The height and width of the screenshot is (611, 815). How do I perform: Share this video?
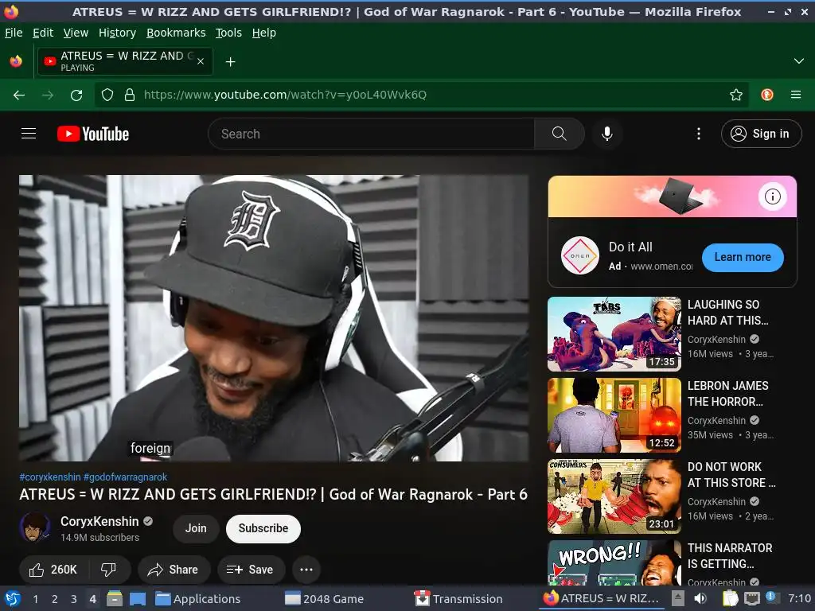(x=174, y=570)
